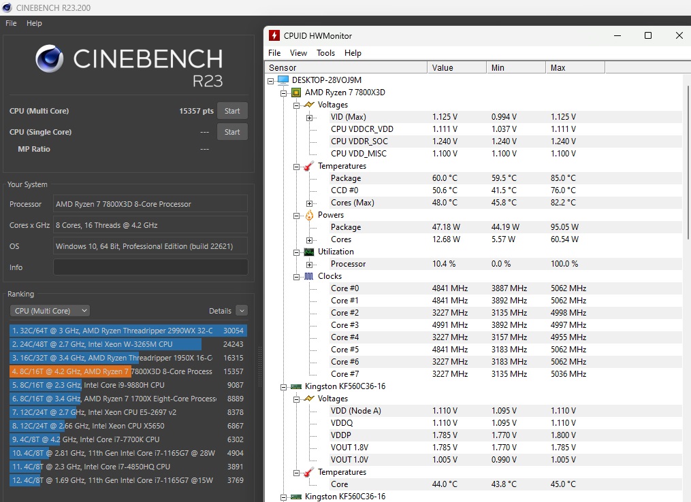Click the Value column header
691x502 pixels.
[457, 67]
